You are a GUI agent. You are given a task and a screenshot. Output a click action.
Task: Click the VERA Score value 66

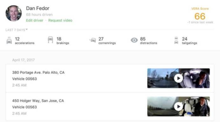coord(200,16)
